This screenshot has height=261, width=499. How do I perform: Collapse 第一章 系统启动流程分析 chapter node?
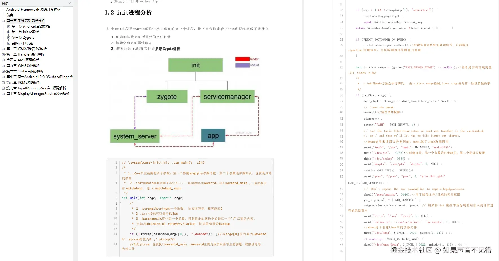click(4, 20)
